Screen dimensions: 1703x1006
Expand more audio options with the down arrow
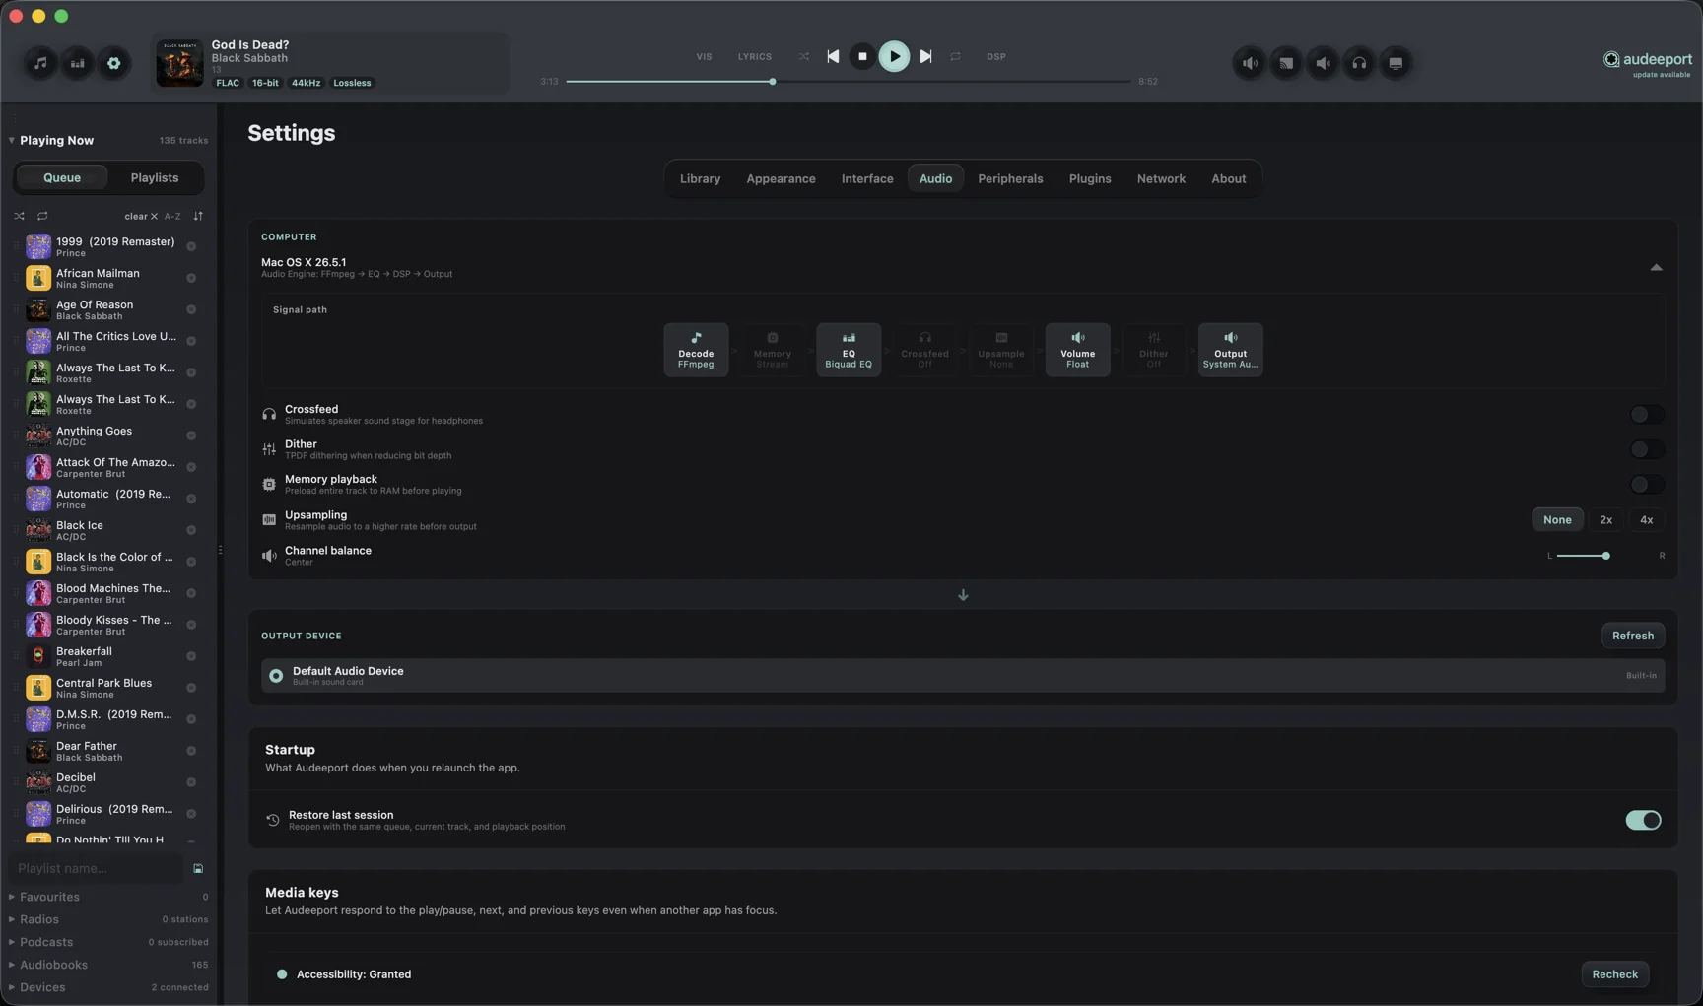(963, 596)
